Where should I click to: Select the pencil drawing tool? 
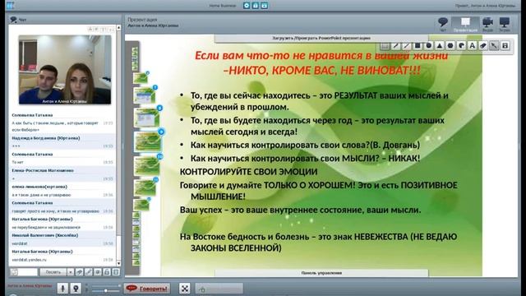[x=396, y=46]
